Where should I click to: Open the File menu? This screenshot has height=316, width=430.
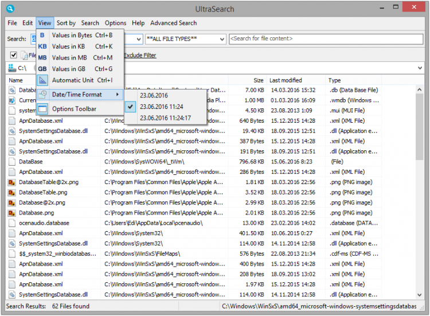(13, 23)
